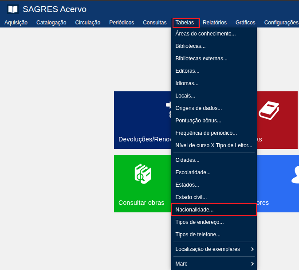Open the Gráficos menu
Image resolution: width=299 pixels, height=270 pixels.
tap(245, 23)
